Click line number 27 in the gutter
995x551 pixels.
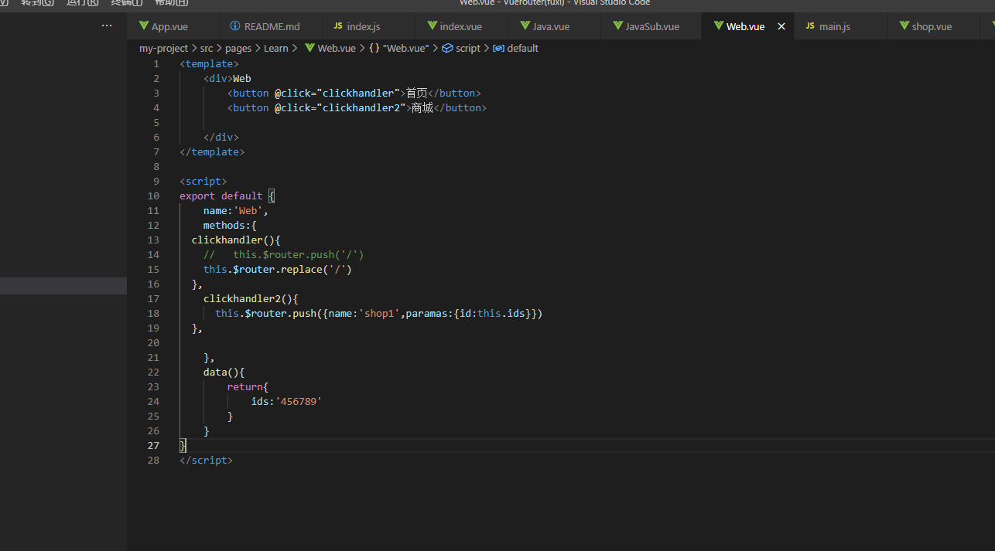coord(153,446)
